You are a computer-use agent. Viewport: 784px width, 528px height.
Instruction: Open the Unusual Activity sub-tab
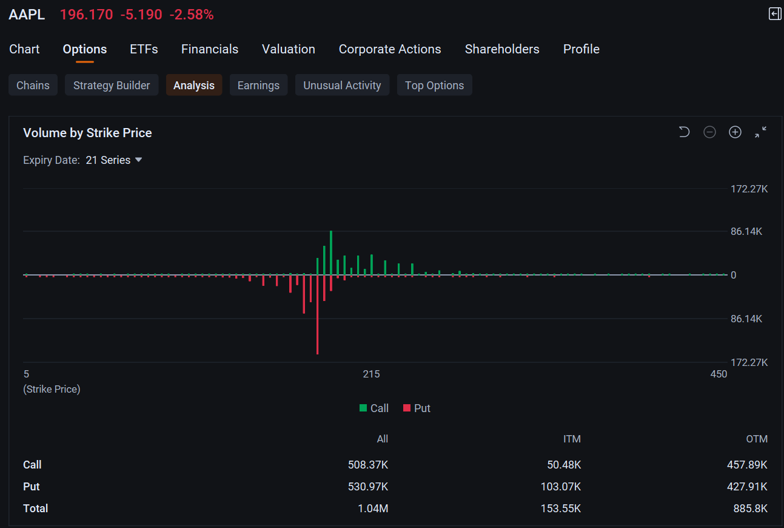coord(342,86)
